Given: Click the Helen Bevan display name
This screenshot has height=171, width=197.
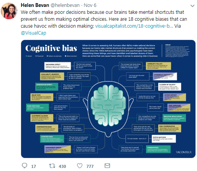Looking at the screenshot, I should coord(35,5).
